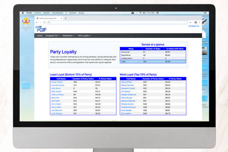Open a new browser tab with plus
Image resolution: width=228 pixels, height=152 pixels.
click(x=65, y=18)
